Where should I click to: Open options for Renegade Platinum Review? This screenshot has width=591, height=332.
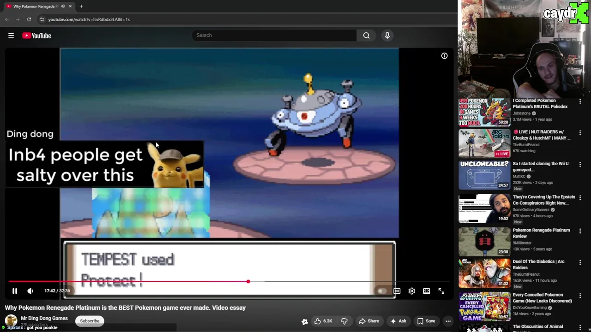pos(580,231)
